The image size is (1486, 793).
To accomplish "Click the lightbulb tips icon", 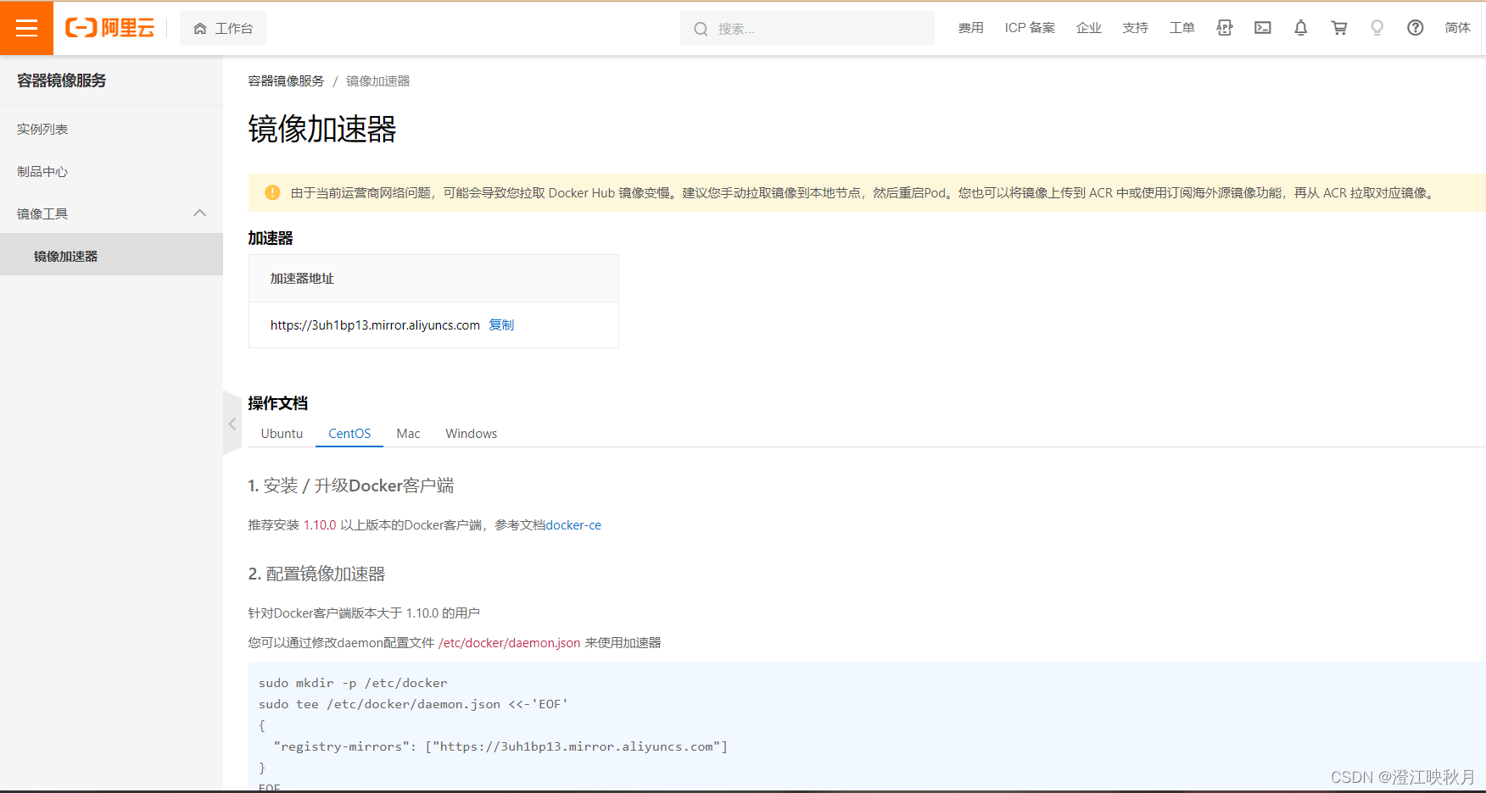I will pyautogui.click(x=1377, y=28).
